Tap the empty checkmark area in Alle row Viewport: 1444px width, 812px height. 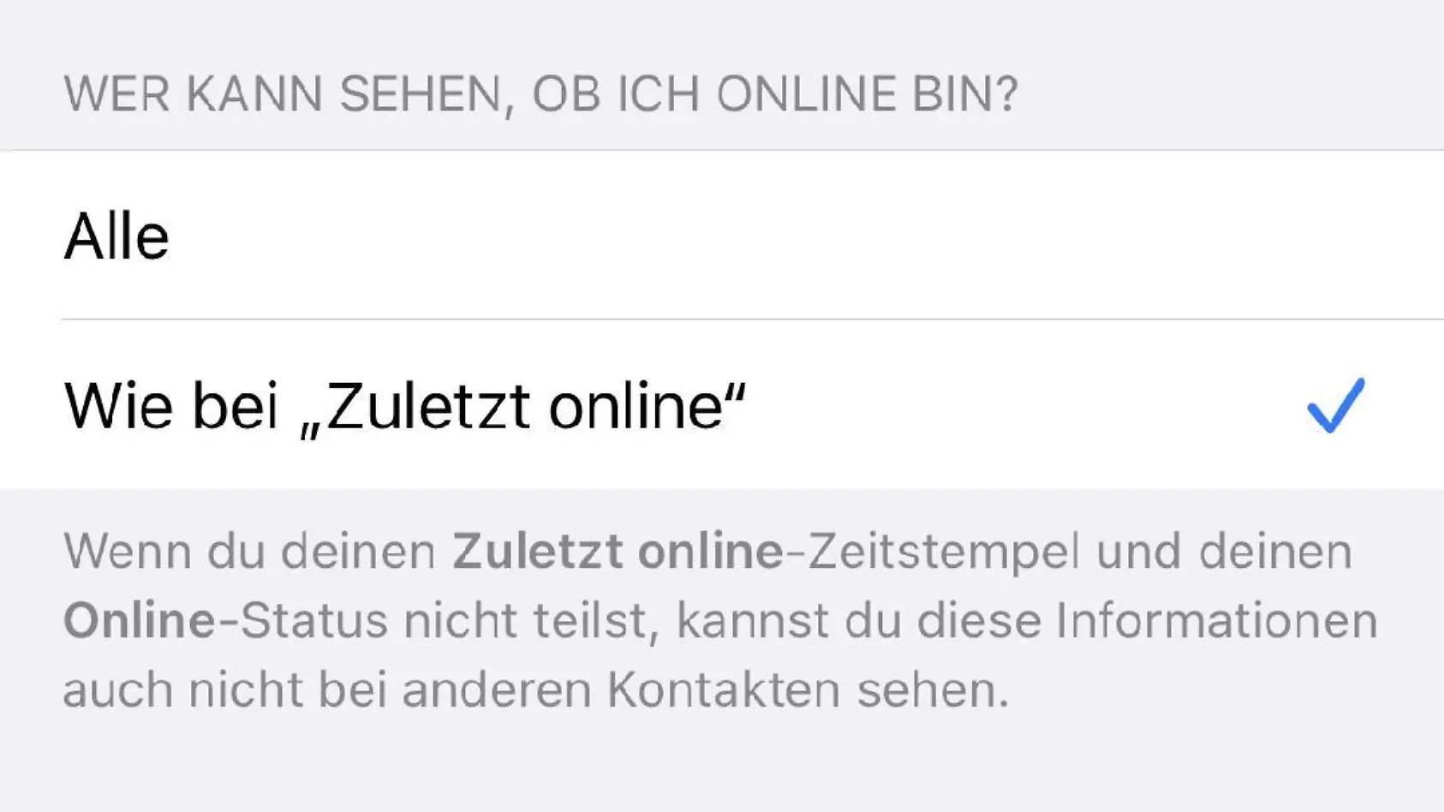tap(1335, 236)
